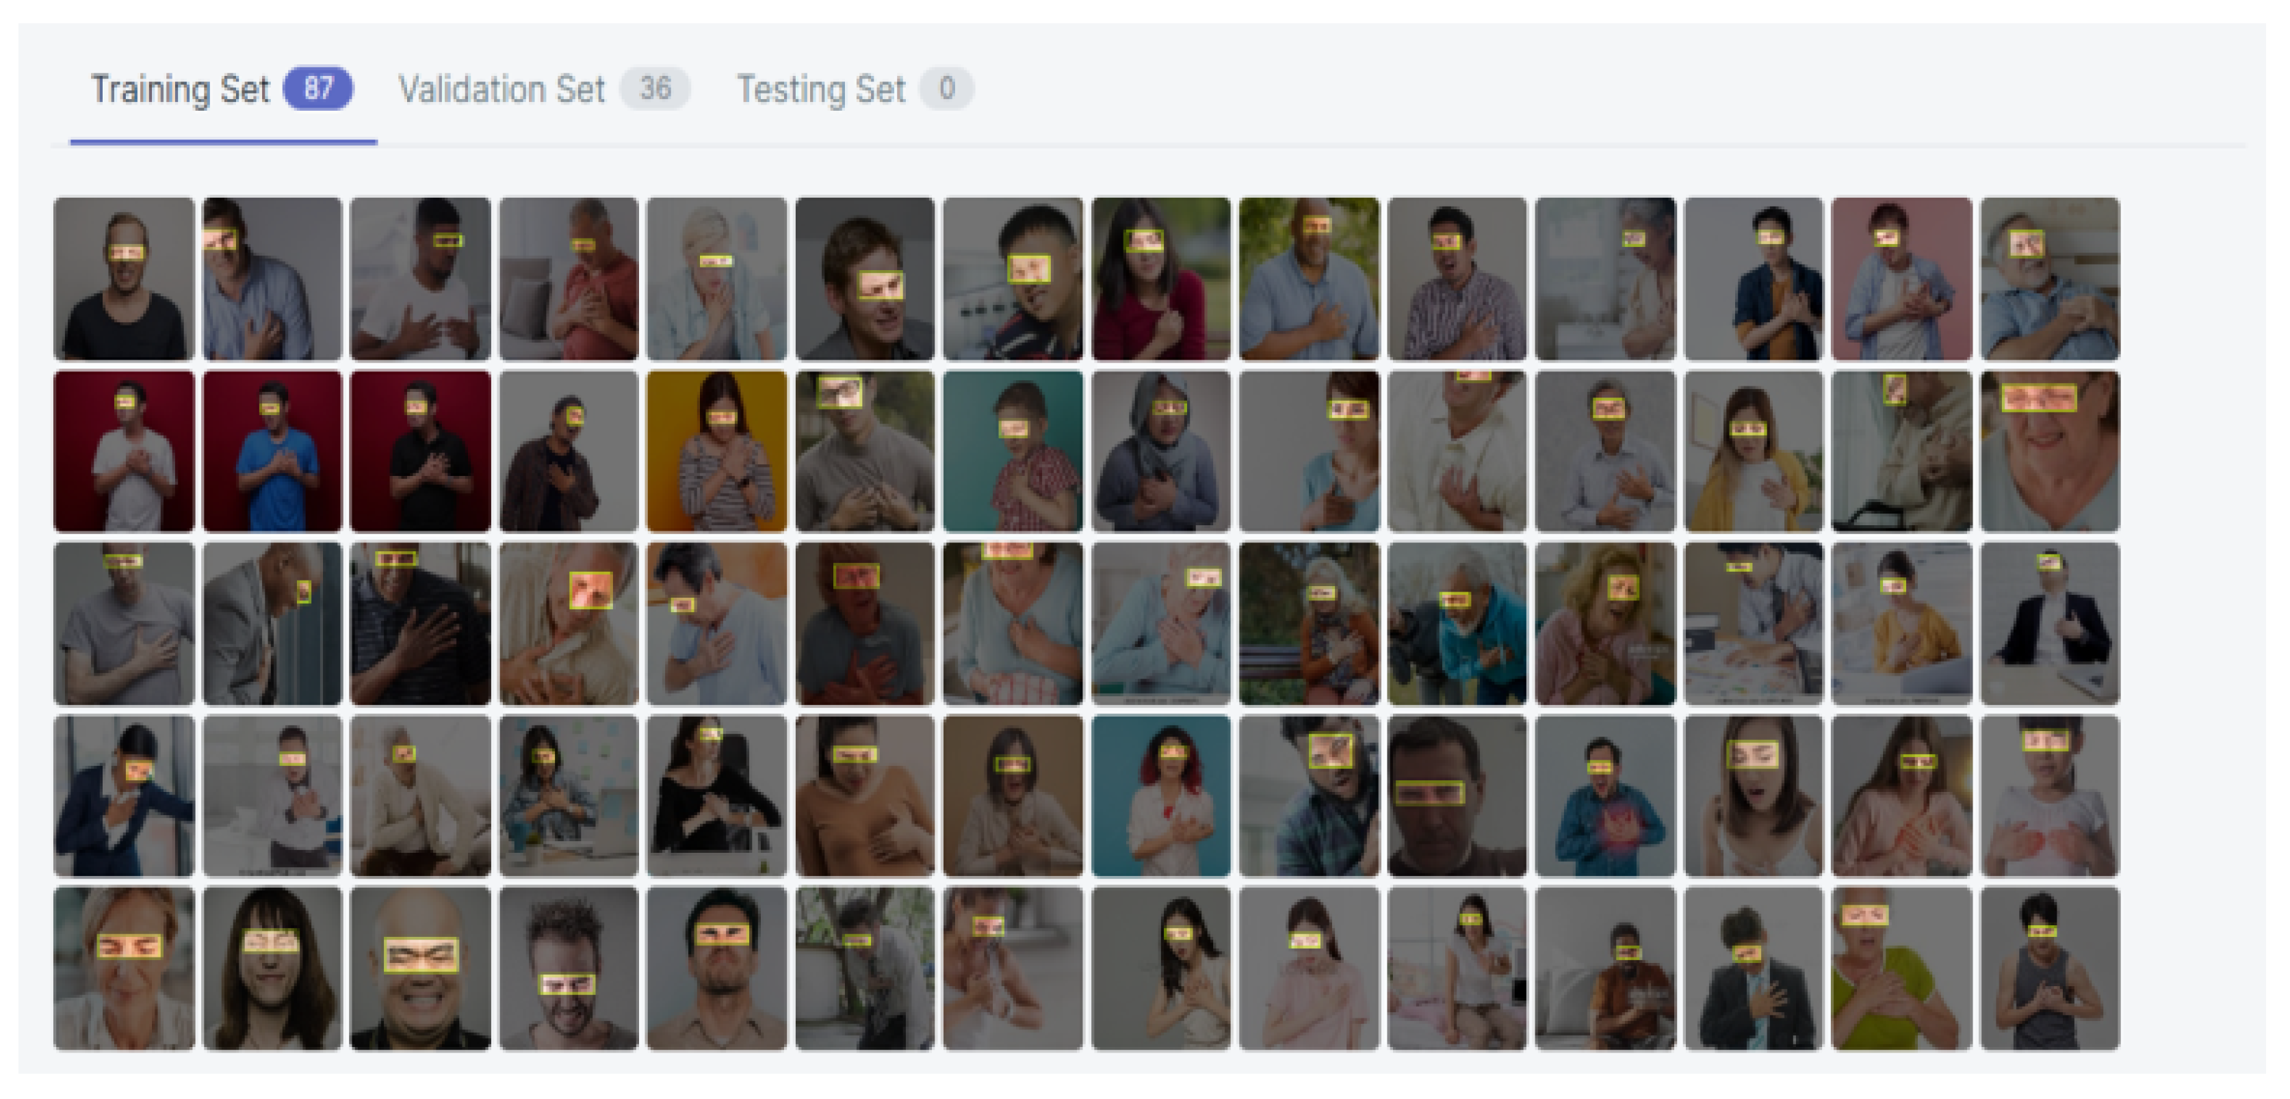
Task: Open boy in plaid shirt on teal background
Action: click(x=1013, y=451)
